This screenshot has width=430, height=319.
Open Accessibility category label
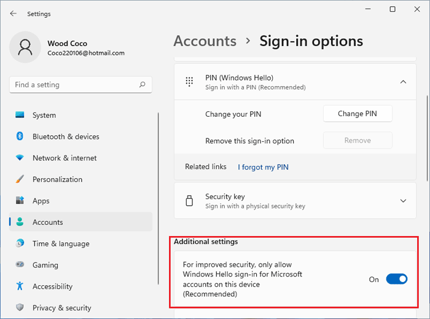[x=52, y=286]
